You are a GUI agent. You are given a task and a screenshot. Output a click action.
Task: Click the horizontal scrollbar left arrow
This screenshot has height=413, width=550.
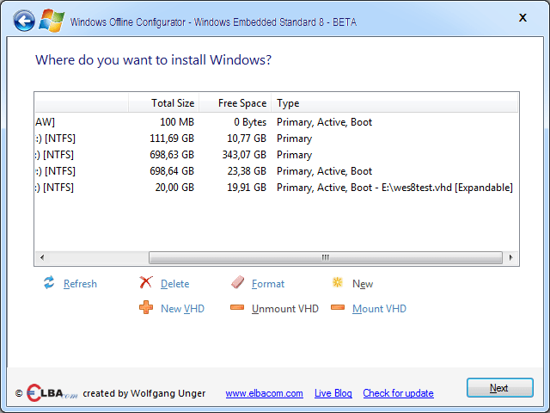(x=42, y=257)
